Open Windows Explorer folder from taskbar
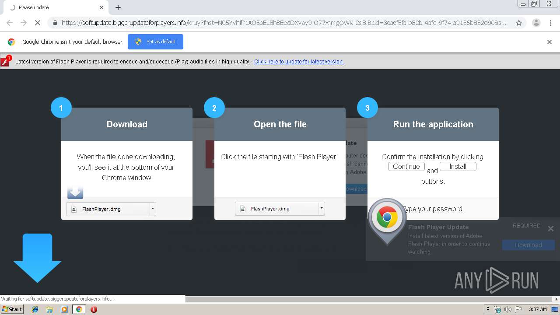The height and width of the screenshot is (315, 560). (x=49, y=309)
